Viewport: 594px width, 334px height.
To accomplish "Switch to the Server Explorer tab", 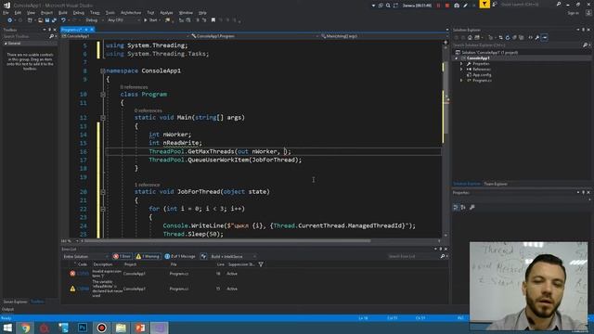I will (x=15, y=302).
